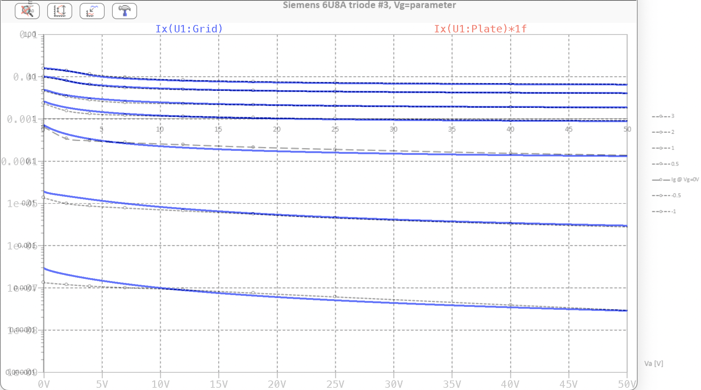The height and width of the screenshot is (390, 701).
Task: Open the hammer settings tool
Action: [x=125, y=11]
